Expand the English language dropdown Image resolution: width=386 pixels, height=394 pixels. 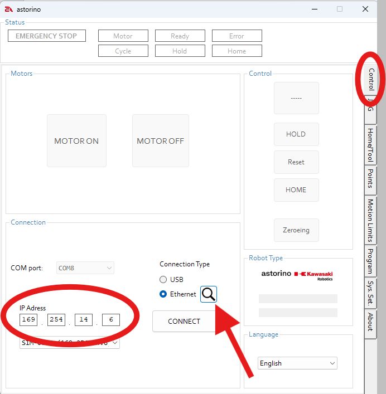(297, 363)
